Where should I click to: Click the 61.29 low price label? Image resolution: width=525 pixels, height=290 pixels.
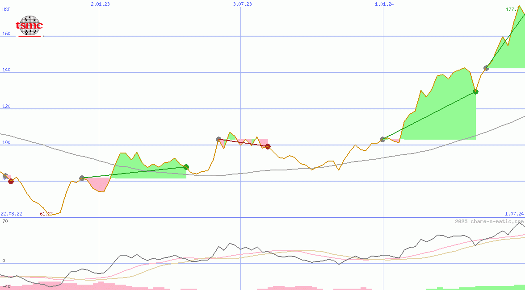(46, 214)
